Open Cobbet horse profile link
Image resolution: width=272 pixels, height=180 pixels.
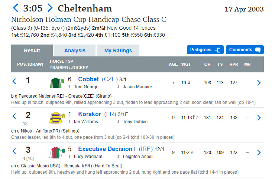point(88,79)
